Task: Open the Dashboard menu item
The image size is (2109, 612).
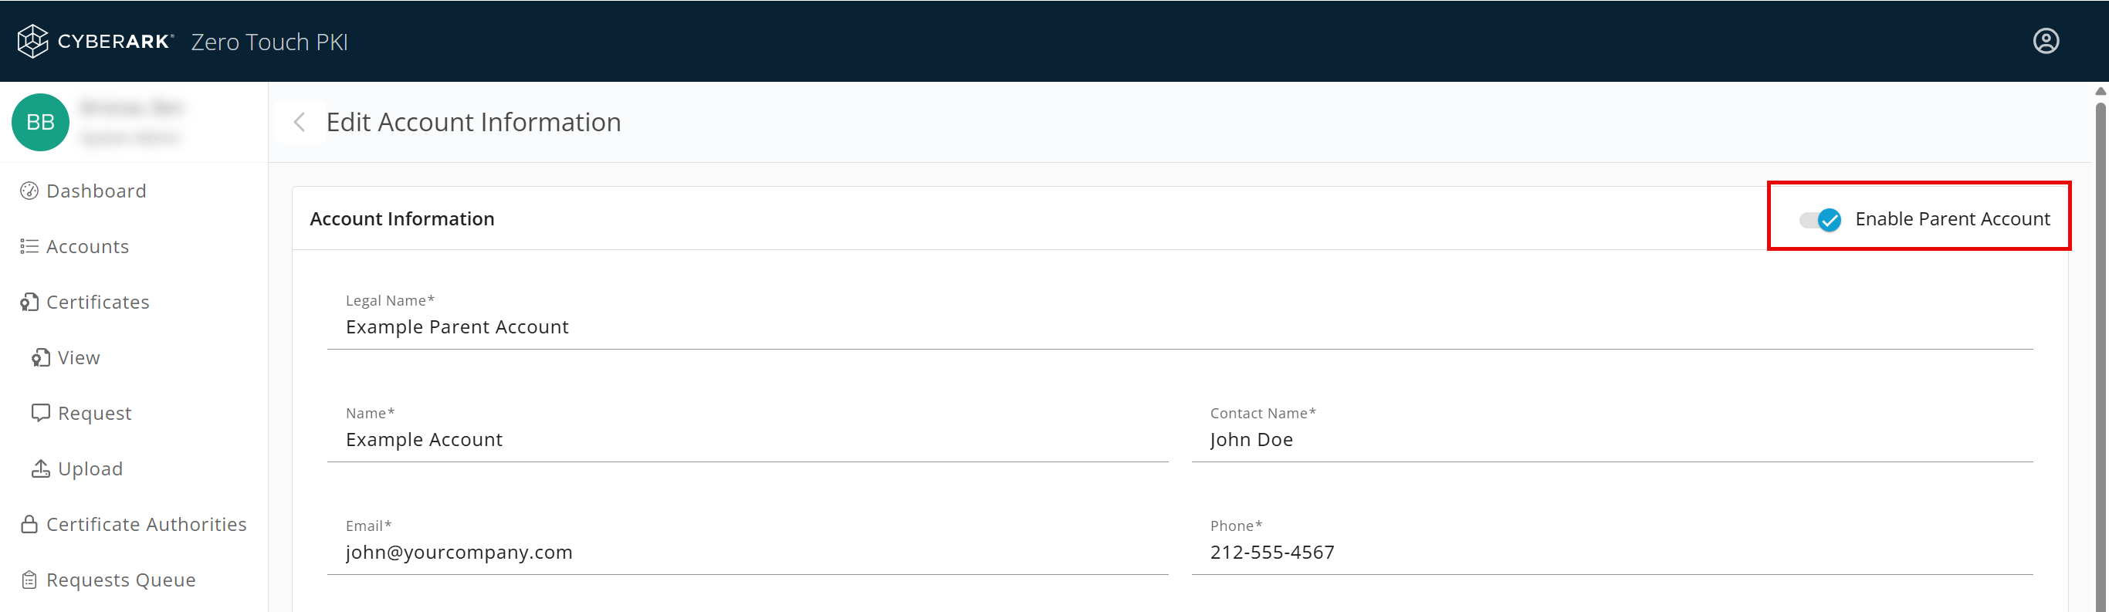Action: coord(96,191)
